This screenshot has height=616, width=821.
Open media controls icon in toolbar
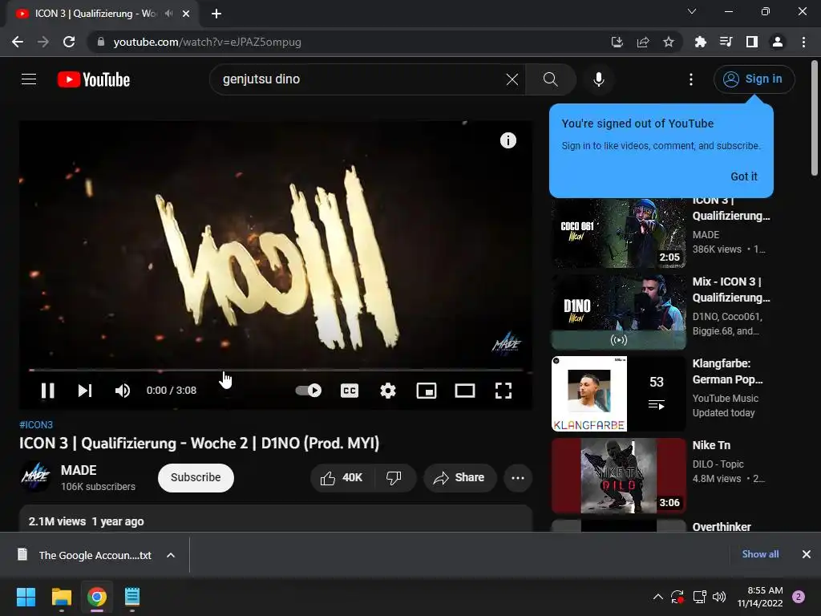pos(726,42)
